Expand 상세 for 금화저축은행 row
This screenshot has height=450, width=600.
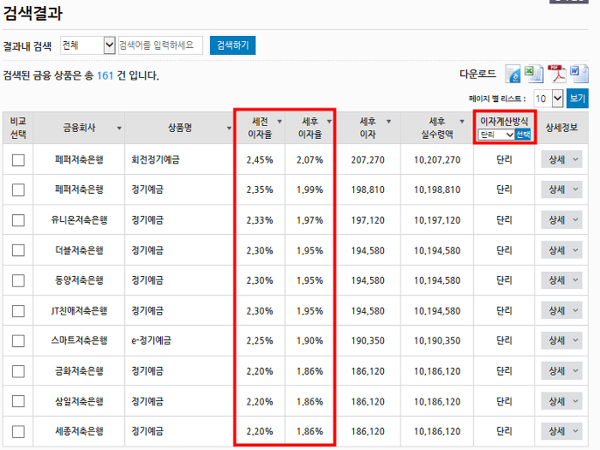coord(561,371)
